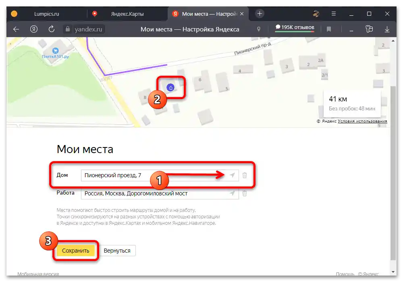Click the © Яндекс footer link
The image size is (403, 282).
[x=368, y=274]
